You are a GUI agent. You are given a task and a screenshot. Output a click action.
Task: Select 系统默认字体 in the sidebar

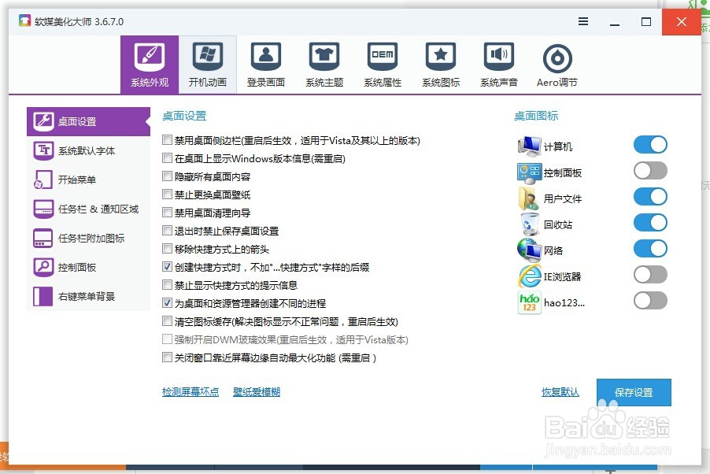point(88,150)
